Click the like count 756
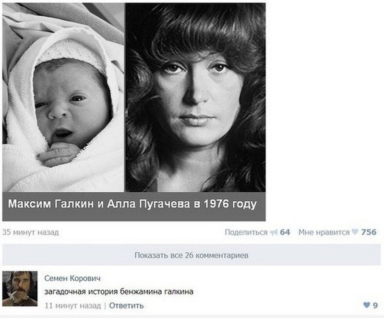The width and height of the screenshot is (384, 318). point(369,232)
